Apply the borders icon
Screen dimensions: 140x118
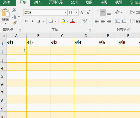51,21
